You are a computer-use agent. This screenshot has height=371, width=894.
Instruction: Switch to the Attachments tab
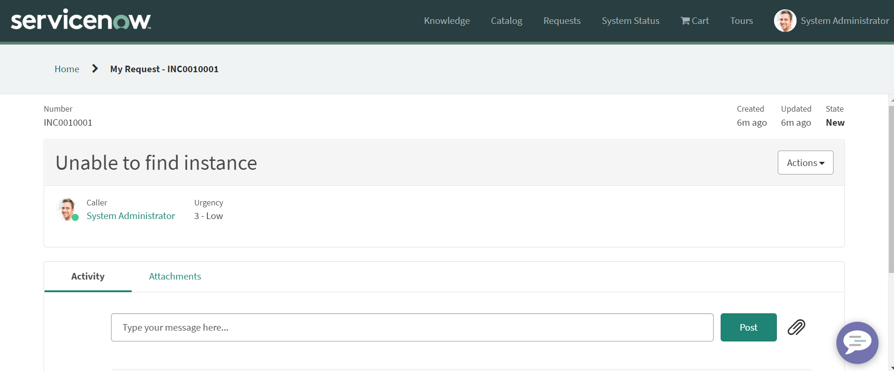[175, 276]
